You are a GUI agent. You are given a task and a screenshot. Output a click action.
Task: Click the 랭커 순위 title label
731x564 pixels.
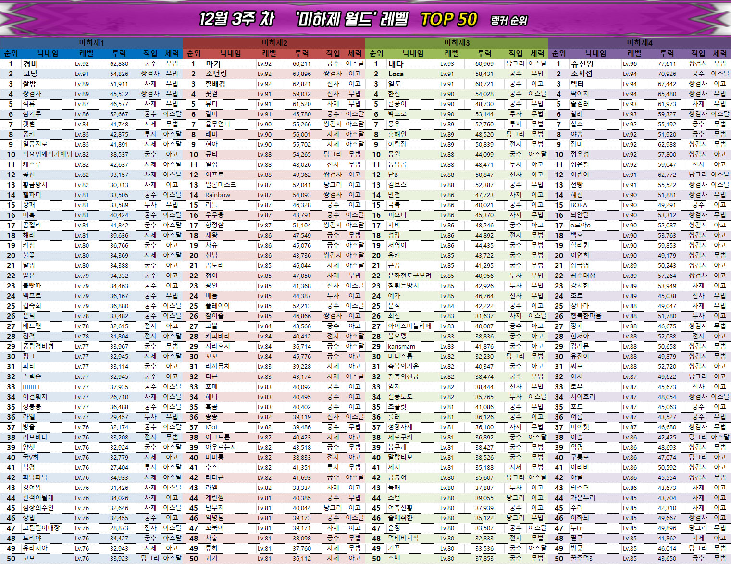pos(509,21)
